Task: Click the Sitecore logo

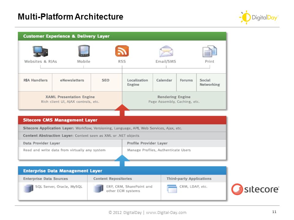Action: tap(255, 189)
